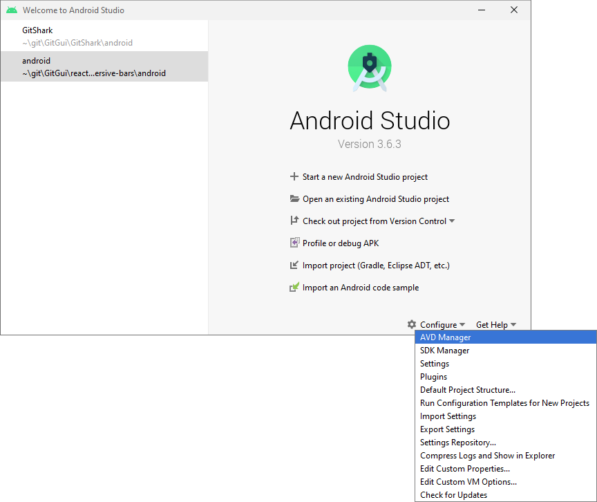
Task: Open Plugins from the Configure menu
Action: (x=506, y=377)
